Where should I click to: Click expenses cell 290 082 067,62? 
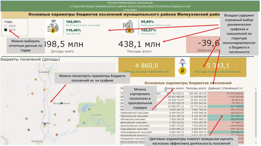tap(198, 94)
